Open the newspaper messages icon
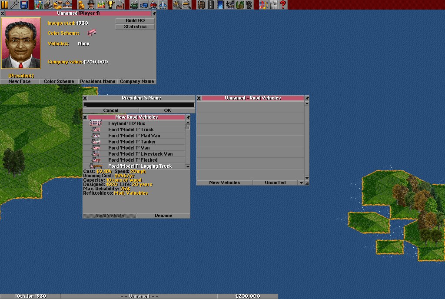This screenshot has height=299, width=445. (273, 4)
